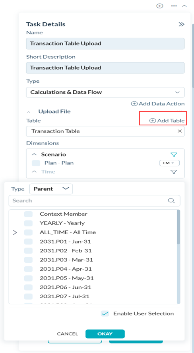
Task: Toggle Enable User Selection checkbox
Action: pos(105,313)
